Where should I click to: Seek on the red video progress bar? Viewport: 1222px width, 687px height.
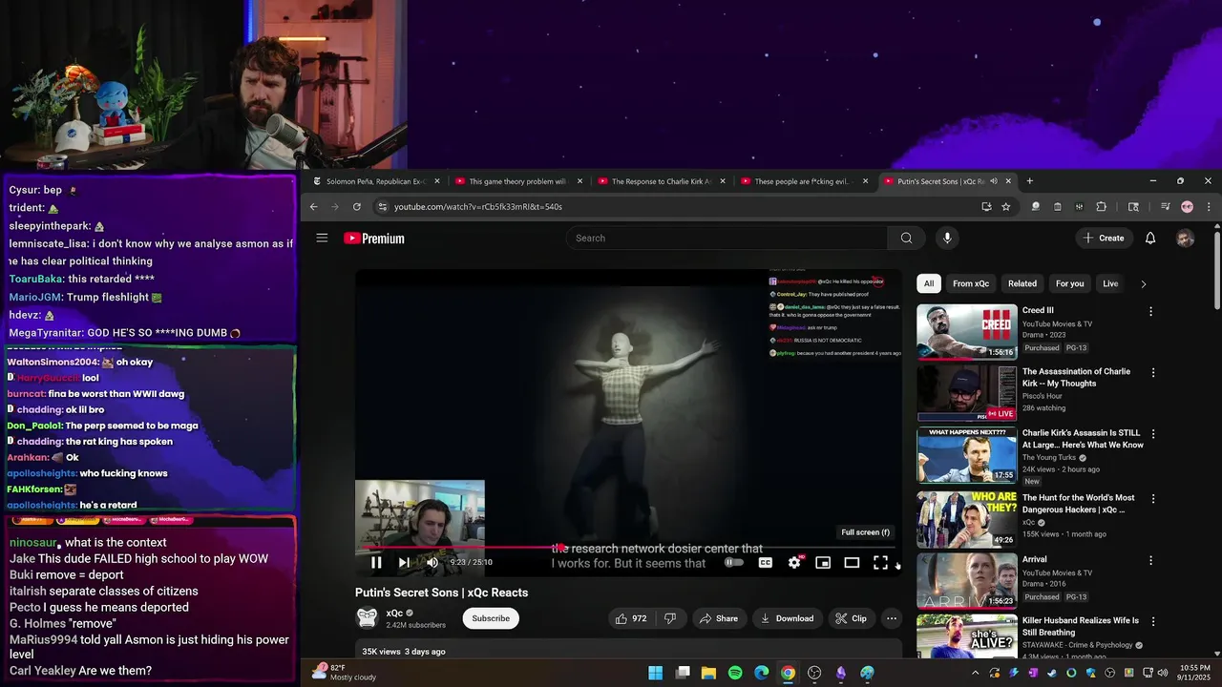[628, 548]
